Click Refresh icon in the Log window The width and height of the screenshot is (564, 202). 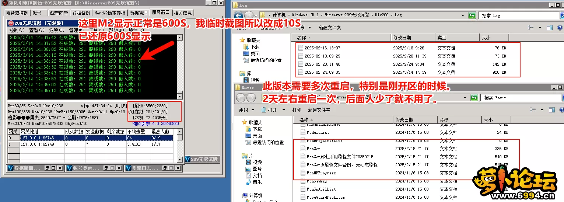(472, 15)
